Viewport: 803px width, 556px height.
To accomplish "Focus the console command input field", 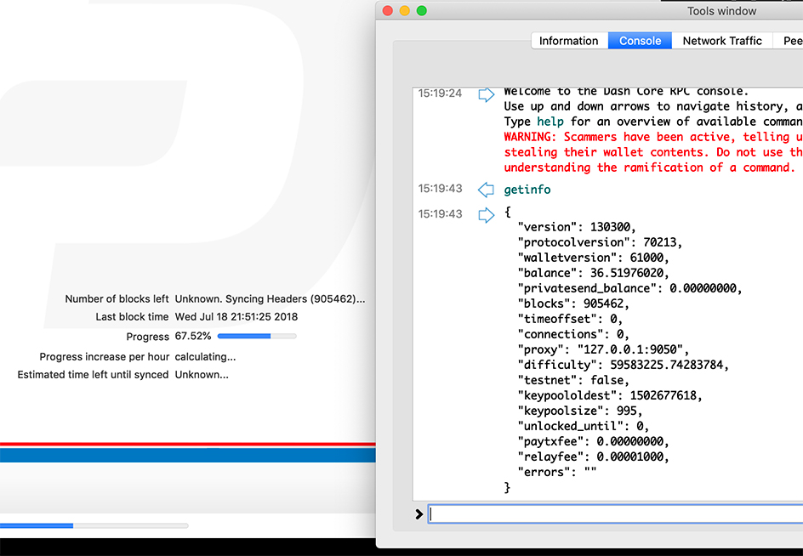I will tap(616, 513).
